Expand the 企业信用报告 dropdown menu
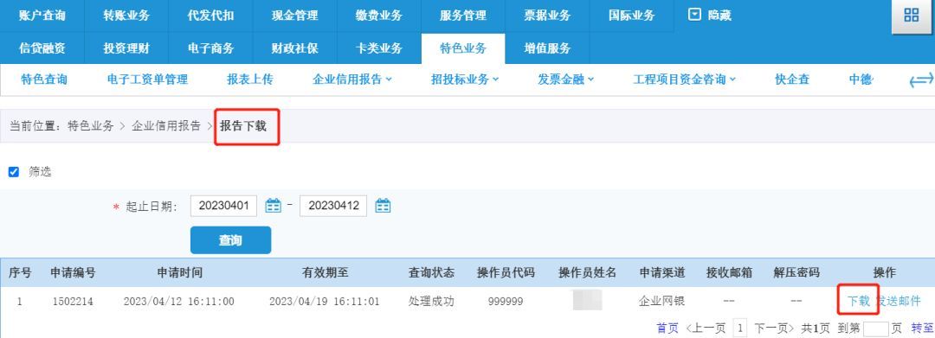The width and height of the screenshot is (935, 338). 351,80
